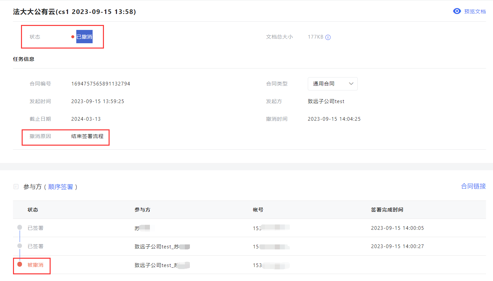
Task: Open the 合同类型 dropdown showing 通用合同
Action: pyautogui.click(x=332, y=84)
